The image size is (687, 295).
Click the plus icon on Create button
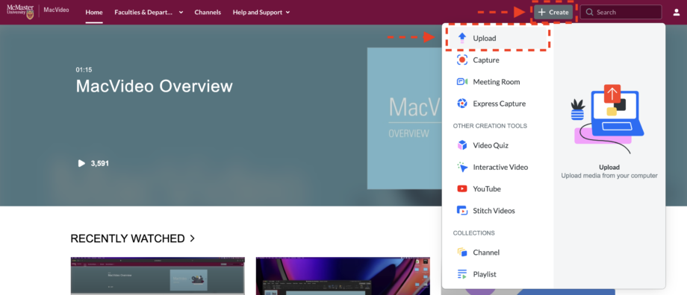pyautogui.click(x=542, y=12)
